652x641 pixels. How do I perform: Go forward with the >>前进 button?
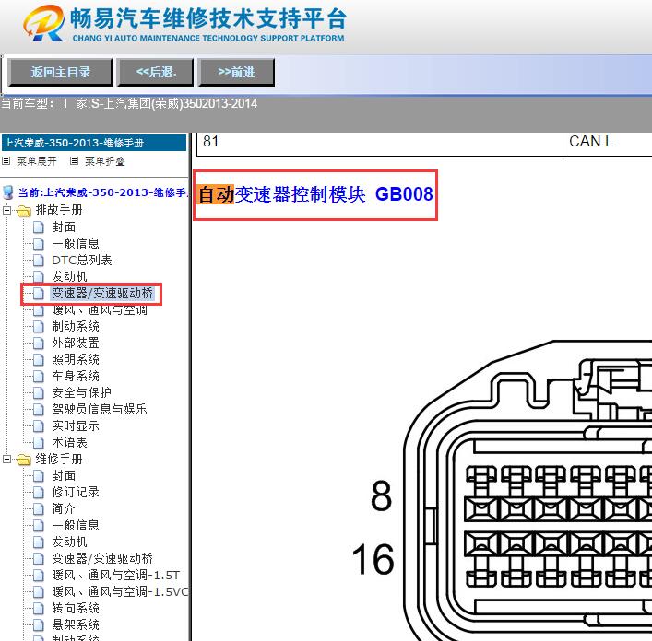(236, 72)
